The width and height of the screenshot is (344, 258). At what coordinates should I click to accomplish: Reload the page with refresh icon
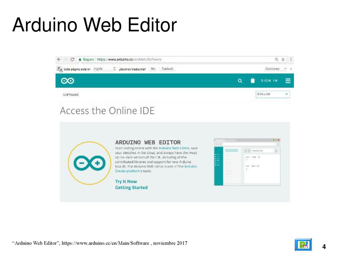click(72, 59)
